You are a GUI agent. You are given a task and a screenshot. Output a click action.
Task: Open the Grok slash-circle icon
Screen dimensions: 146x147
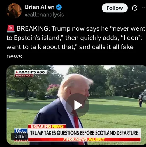tap(134, 8)
